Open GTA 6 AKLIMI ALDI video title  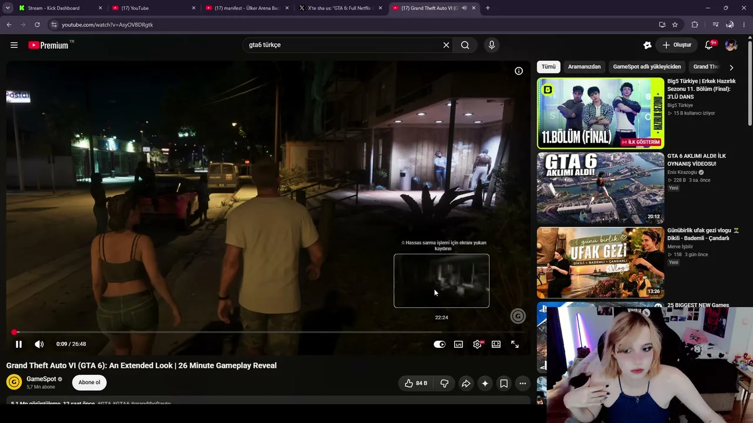(x=697, y=160)
